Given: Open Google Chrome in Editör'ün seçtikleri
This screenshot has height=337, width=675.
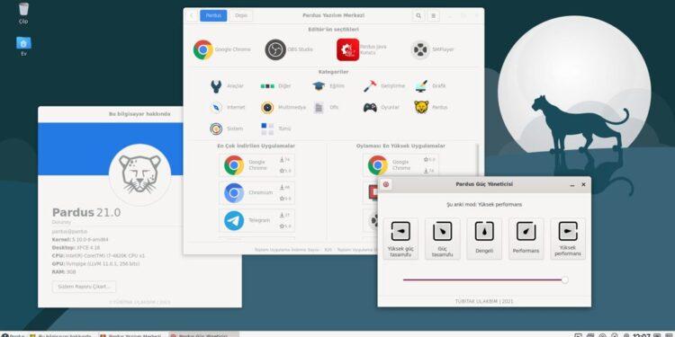Looking at the screenshot, I should coord(222,49).
